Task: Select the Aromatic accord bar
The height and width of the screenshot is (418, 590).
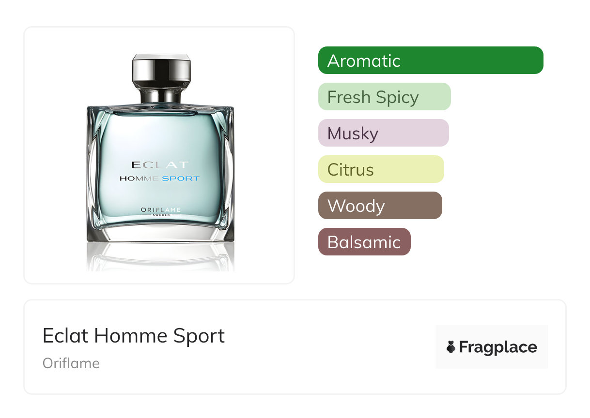Action: 431,60
